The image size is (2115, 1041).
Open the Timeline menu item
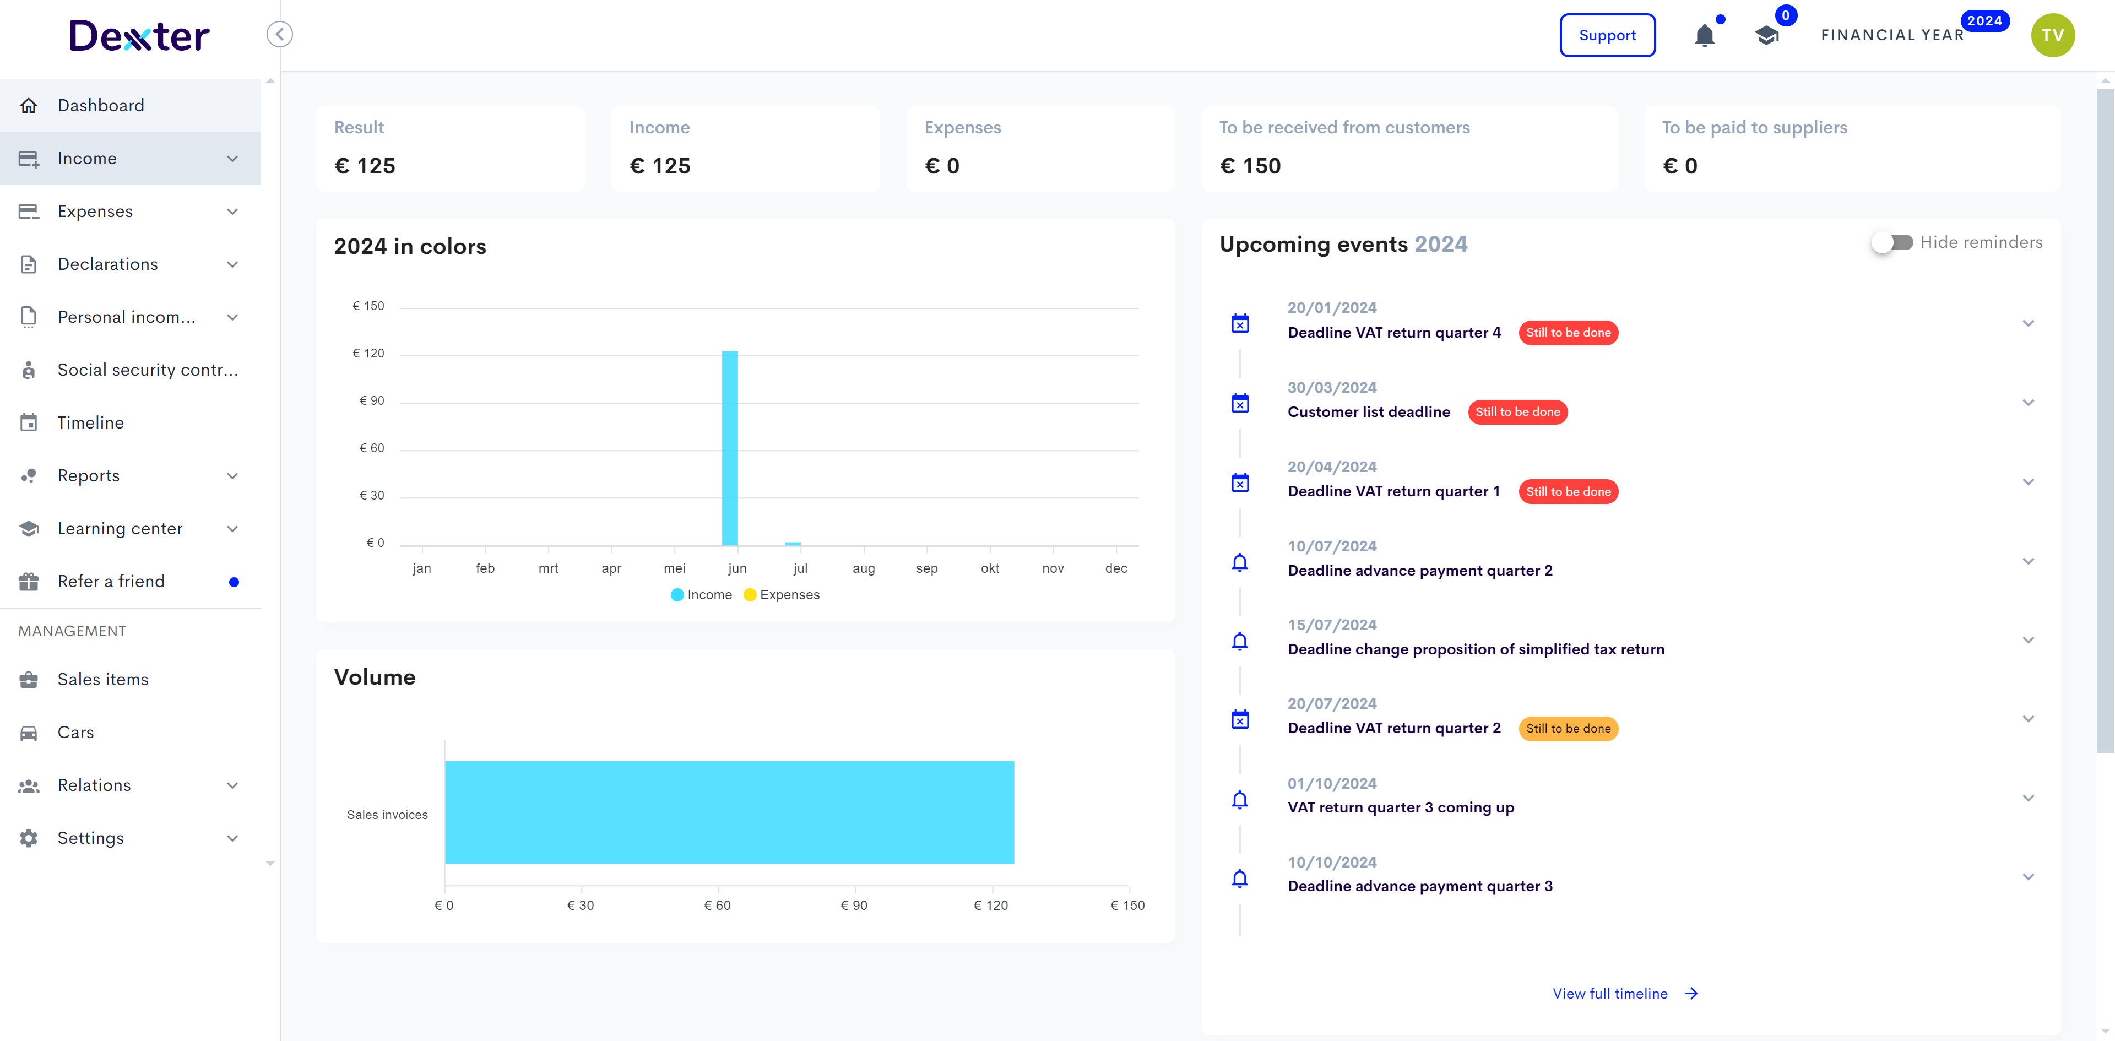click(131, 423)
